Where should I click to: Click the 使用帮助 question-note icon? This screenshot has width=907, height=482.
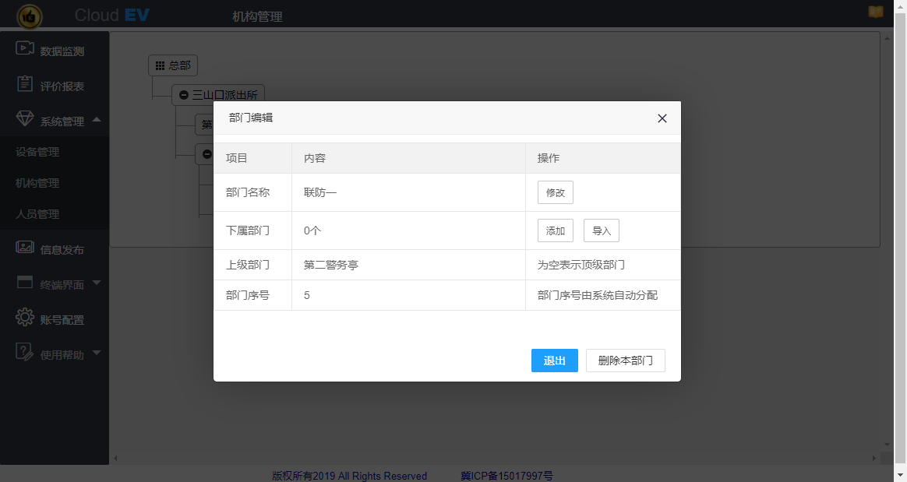24,351
